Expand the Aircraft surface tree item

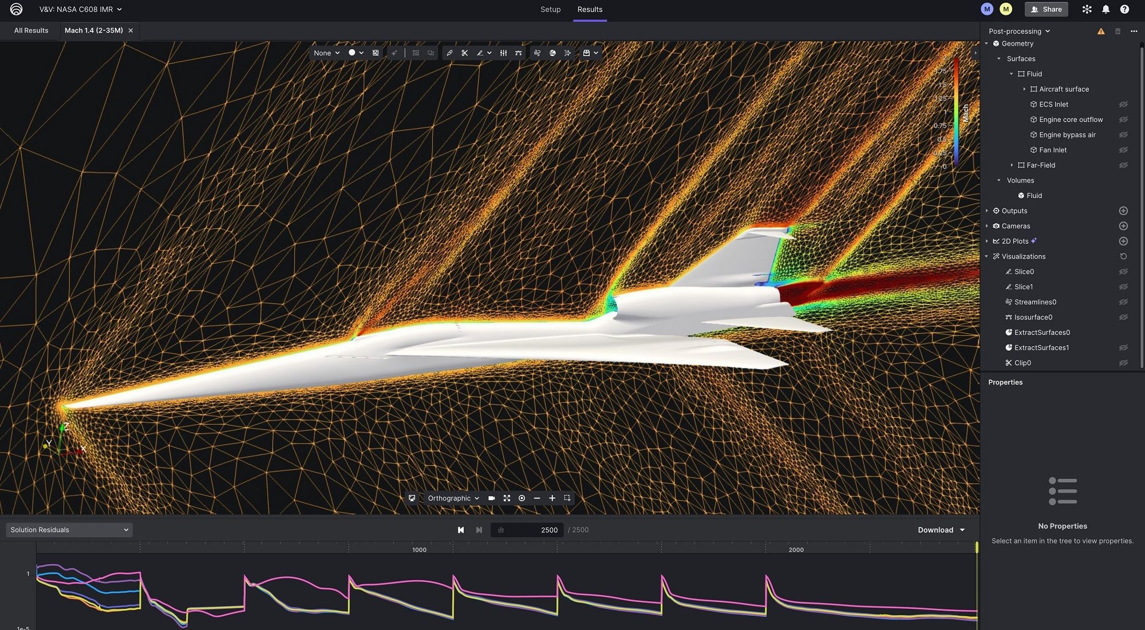coord(1024,89)
